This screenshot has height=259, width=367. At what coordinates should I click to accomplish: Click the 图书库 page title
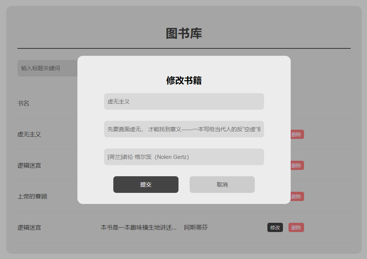click(184, 33)
